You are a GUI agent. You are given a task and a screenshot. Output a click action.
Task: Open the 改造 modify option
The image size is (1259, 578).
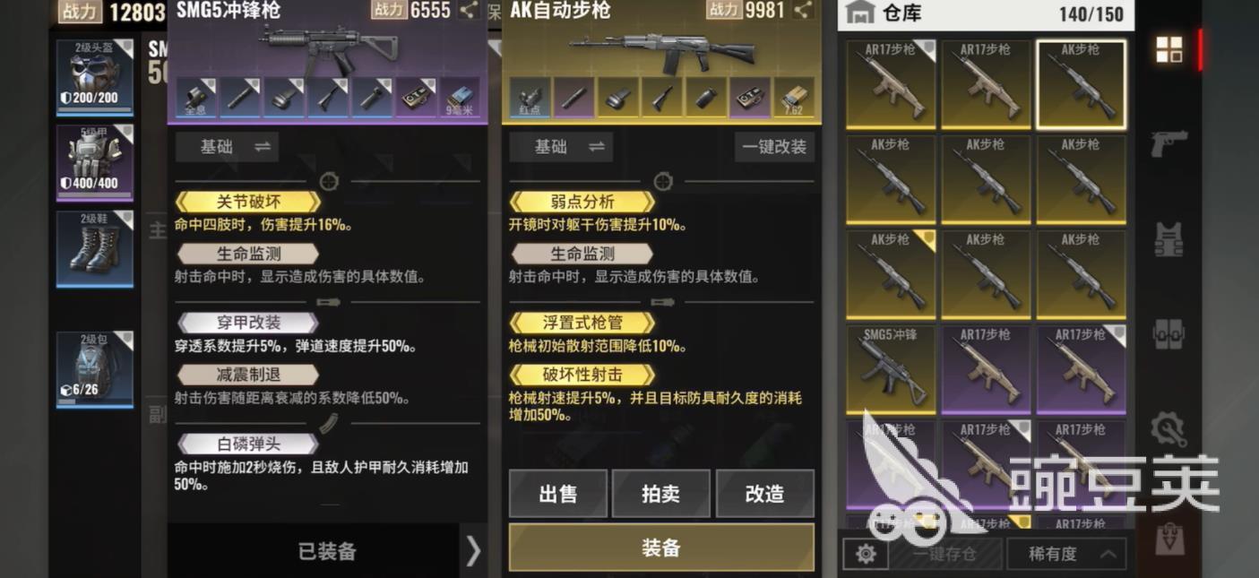(x=765, y=494)
